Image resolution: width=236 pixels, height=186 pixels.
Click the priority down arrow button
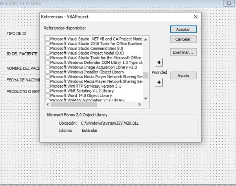pos(159,82)
